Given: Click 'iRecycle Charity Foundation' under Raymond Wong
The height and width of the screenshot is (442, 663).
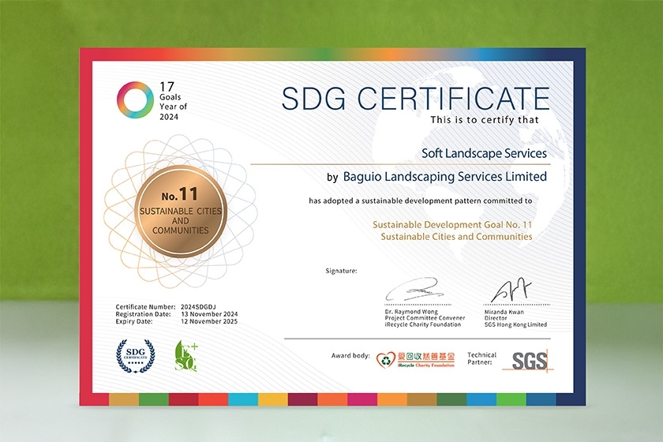Looking at the screenshot, I should (x=423, y=324).
